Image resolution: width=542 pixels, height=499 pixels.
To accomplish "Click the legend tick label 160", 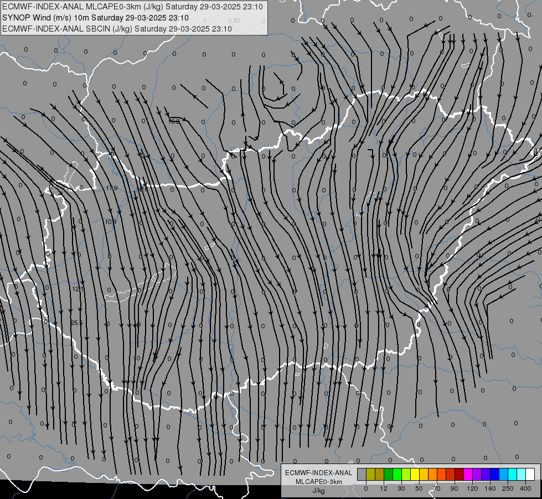I will (x=490, y=488).
